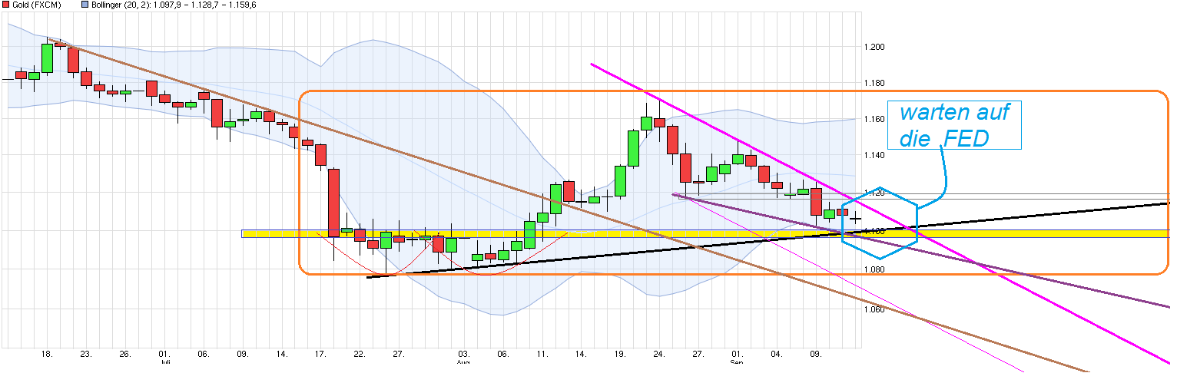Select the 'Gold (FXCM)' legend label
Viewport: 1187px width, 373px height.
pyautogui.click(x=38, y=5)
